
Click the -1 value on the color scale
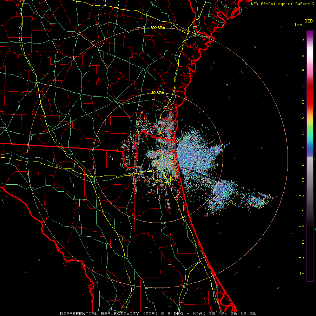pos(302,164)
